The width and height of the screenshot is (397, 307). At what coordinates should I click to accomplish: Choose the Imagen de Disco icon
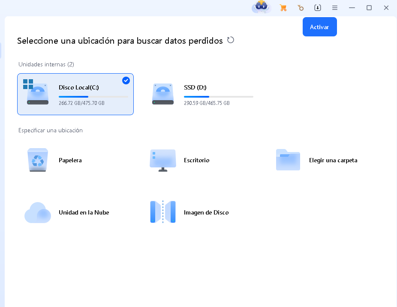163,212
